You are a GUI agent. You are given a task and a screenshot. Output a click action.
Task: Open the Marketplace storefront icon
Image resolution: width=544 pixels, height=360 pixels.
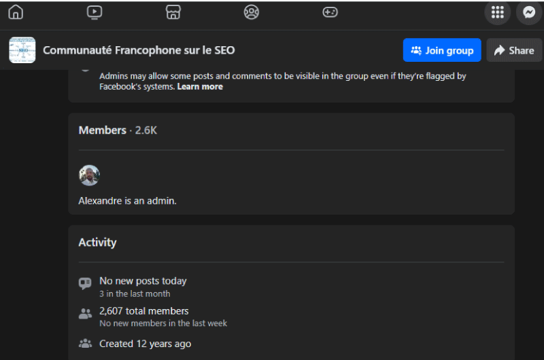(173, 12)
